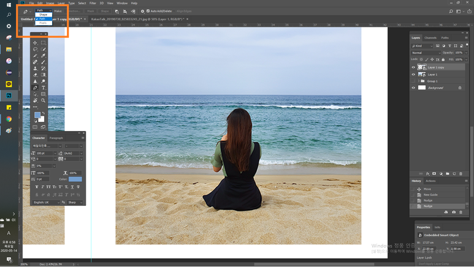474x267 pixels.
Task: Select the Horizontal Type tool
Action: [x=43, y=88]
